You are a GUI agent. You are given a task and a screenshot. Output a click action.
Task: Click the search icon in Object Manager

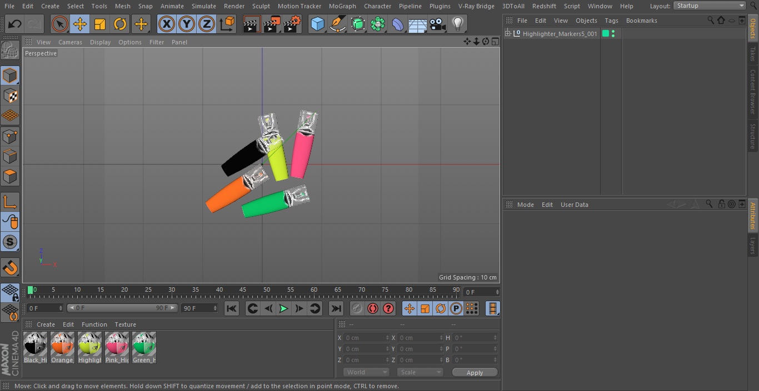[711, 20]
